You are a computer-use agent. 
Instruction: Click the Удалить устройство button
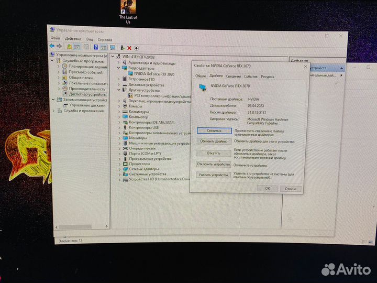213,175
